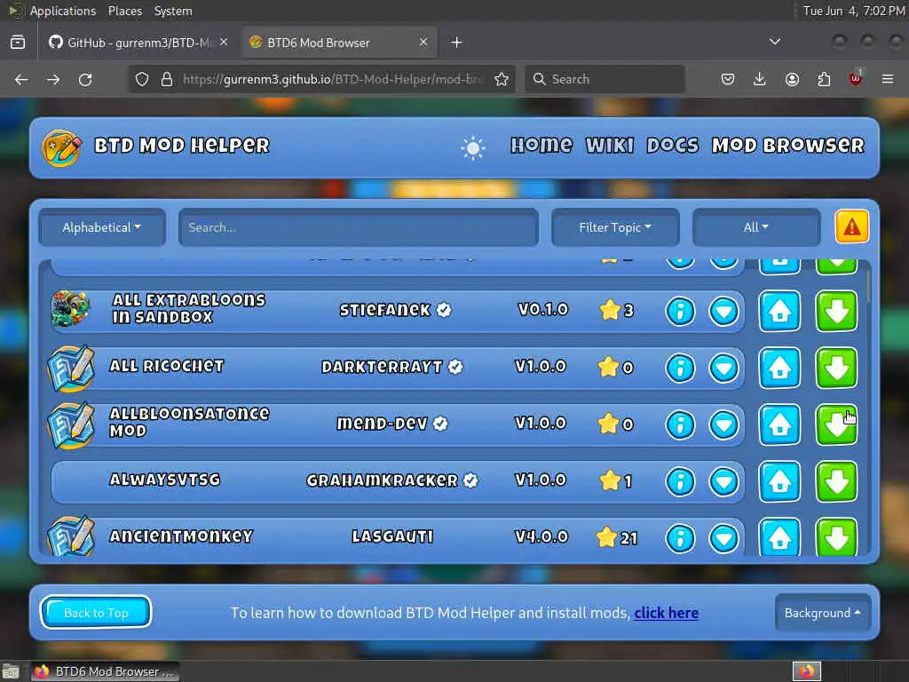Expand details for All Ricochet mod
The image size is (909, 682).
click(x=724, y=368)
